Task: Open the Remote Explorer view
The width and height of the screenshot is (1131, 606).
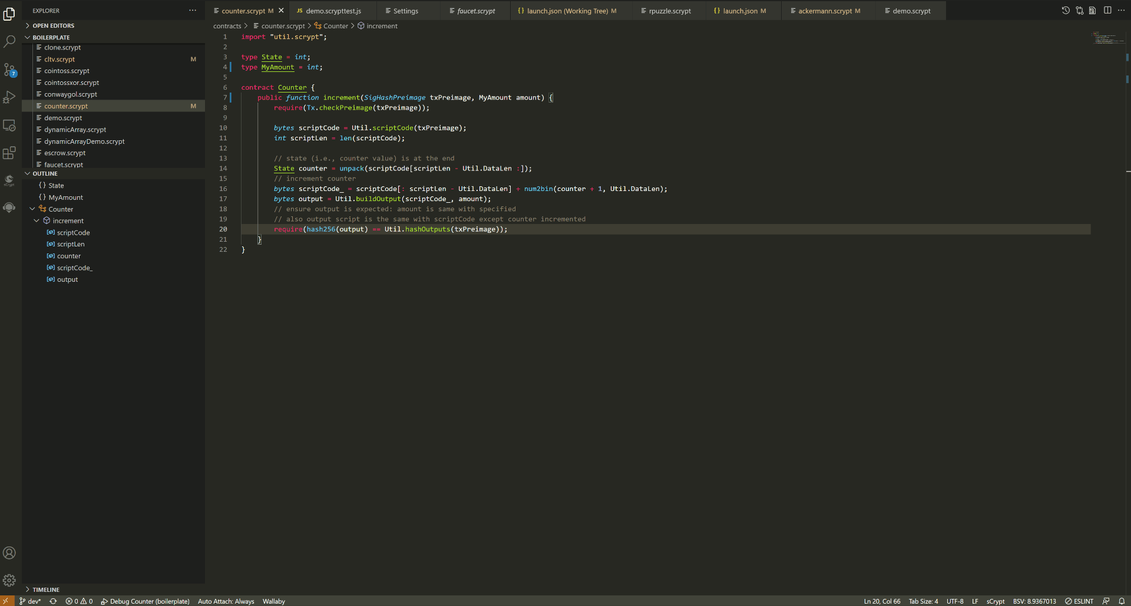Action: [x=9, y=126]
